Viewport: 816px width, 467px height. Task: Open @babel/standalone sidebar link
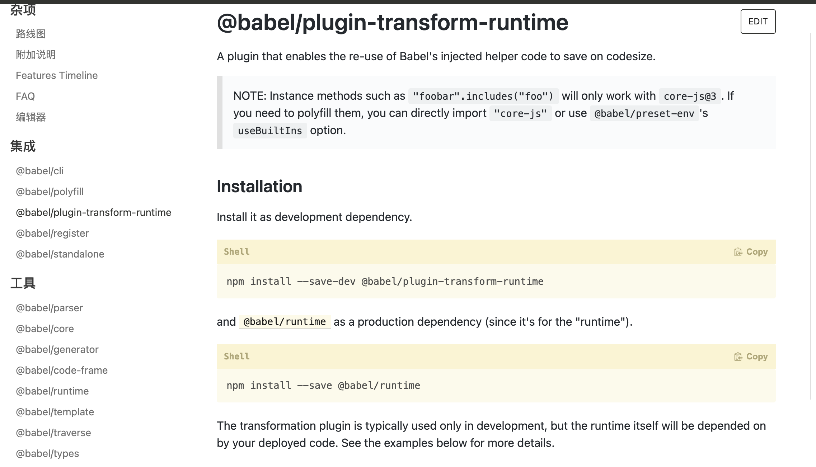60,254
